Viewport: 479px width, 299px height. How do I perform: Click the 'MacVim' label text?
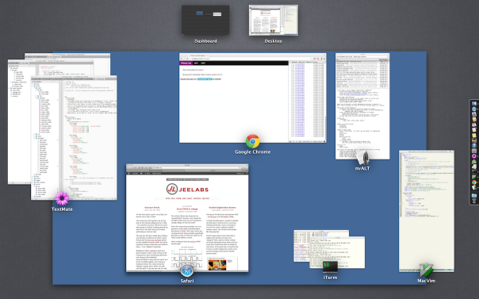(426, 281)
